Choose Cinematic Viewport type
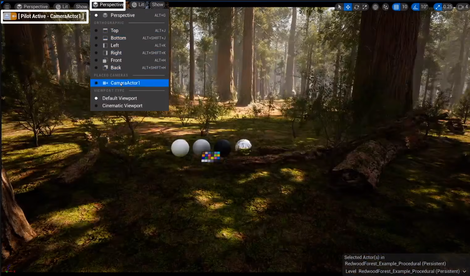The height and width of the screenshot is (276, 470). click(x=130, y=106)
